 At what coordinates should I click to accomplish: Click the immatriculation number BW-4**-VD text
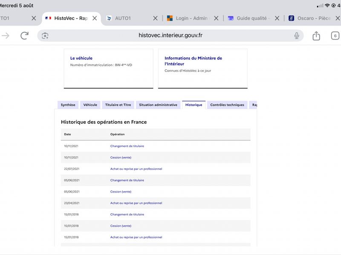(124, 65)
